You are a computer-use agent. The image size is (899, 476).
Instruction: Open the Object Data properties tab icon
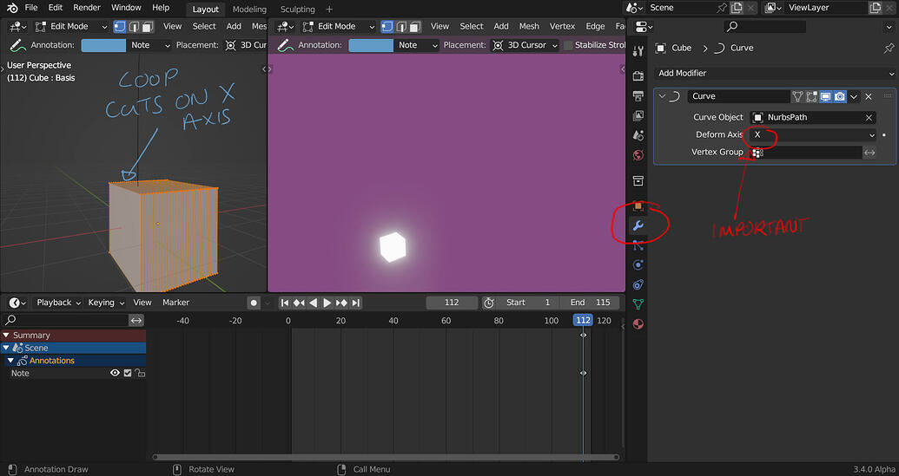[638, 304]
